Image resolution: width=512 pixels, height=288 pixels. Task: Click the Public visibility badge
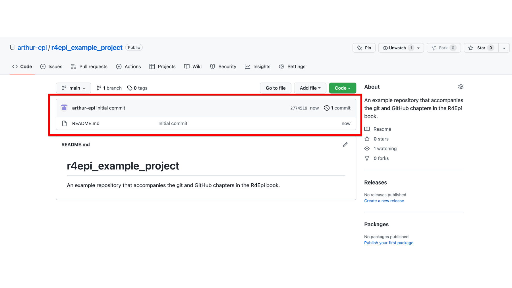click(134, 47)
